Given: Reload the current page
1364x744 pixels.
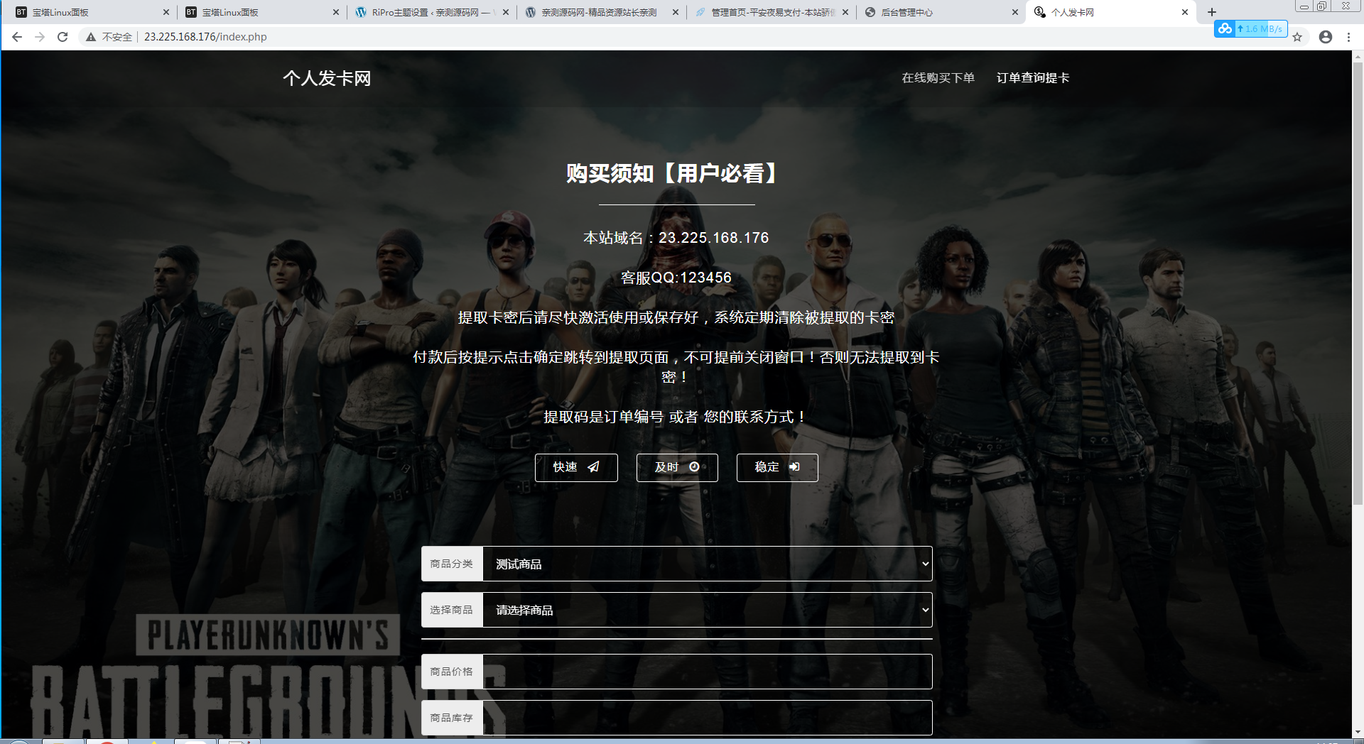Looking at the screenshot, I should point(63,37).
